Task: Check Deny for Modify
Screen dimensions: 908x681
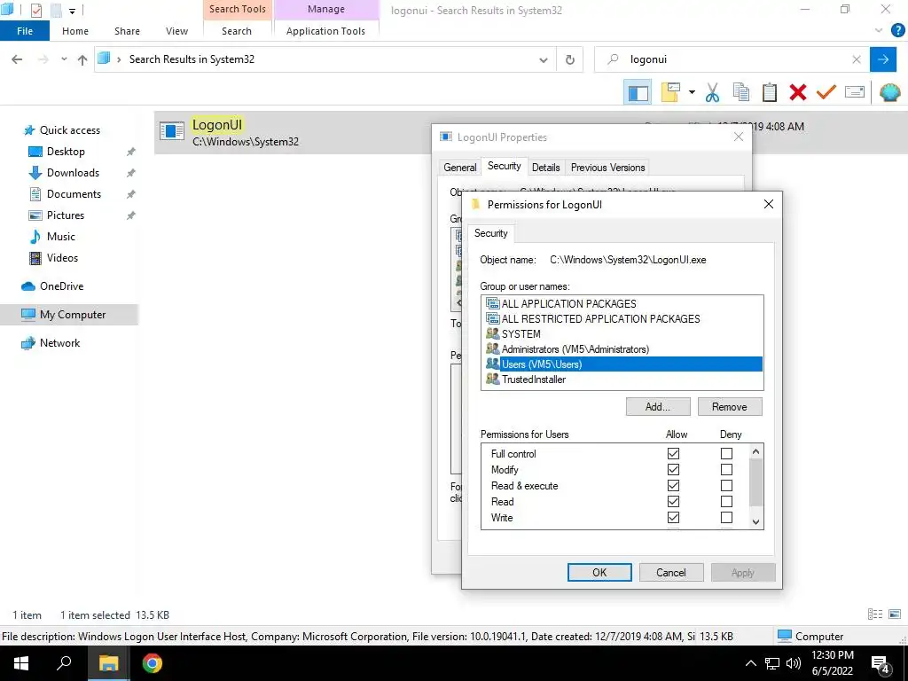Action: coord(726,470)
